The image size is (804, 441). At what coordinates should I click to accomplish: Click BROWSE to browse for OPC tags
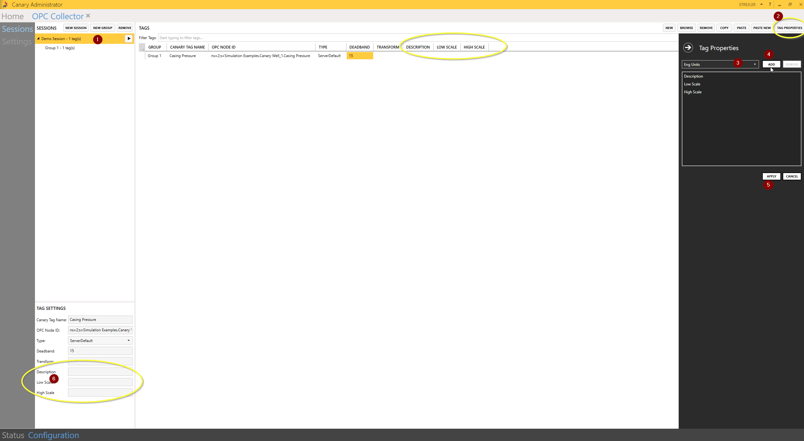pos(686,28)
